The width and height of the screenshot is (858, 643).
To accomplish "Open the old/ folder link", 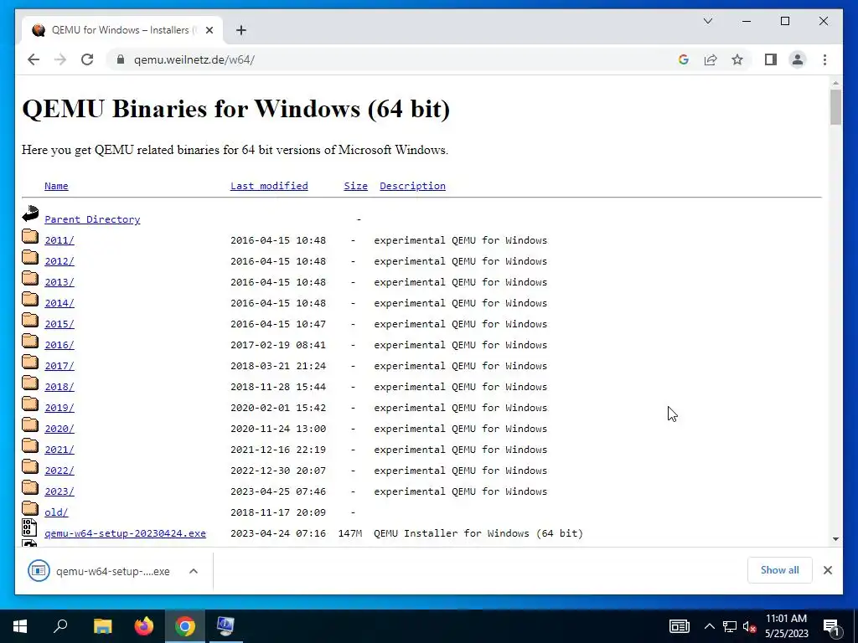I will (x=56, y=512).
